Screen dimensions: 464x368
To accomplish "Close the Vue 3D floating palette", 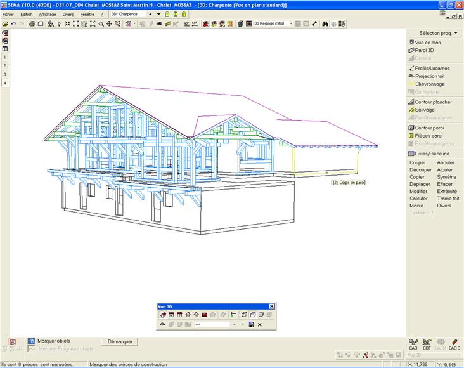I will (x=272, y=306).
